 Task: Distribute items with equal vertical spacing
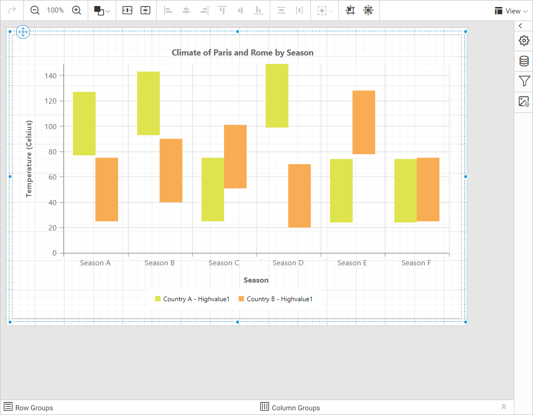coord(281,11)
